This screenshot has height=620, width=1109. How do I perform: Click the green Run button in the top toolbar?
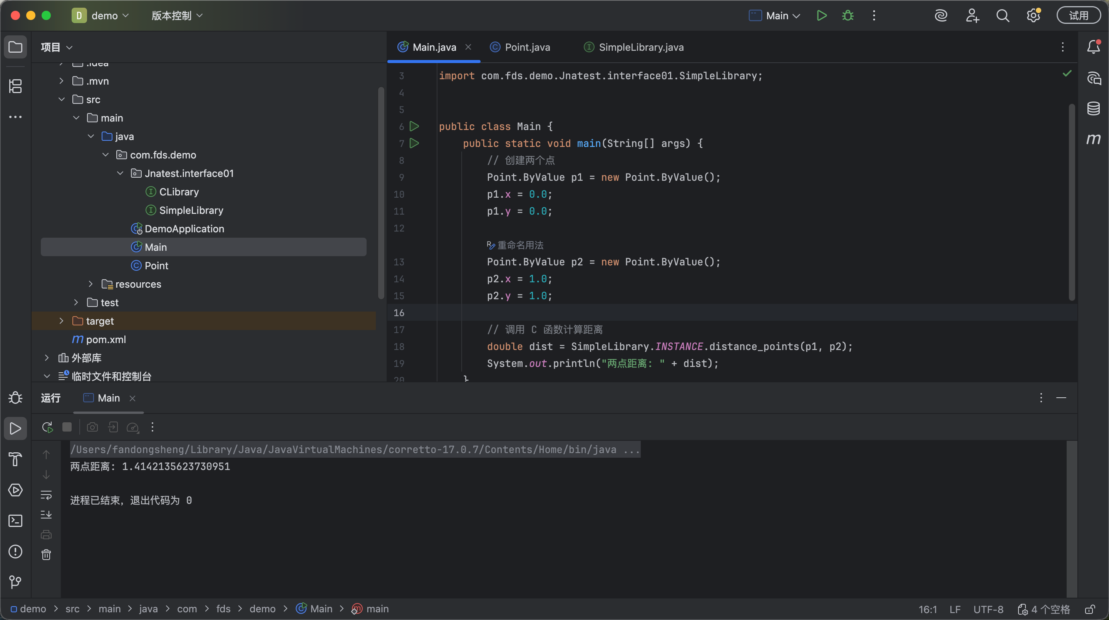point(821,16)
